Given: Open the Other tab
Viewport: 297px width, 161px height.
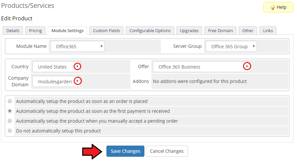Looking at the screenshot, I should click(248, 30).
